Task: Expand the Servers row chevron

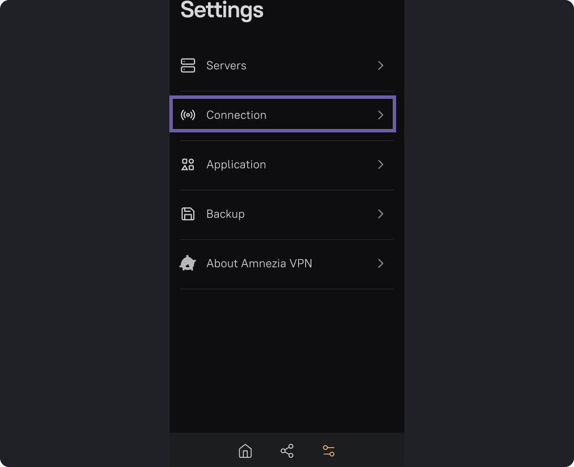Action: 381,65
